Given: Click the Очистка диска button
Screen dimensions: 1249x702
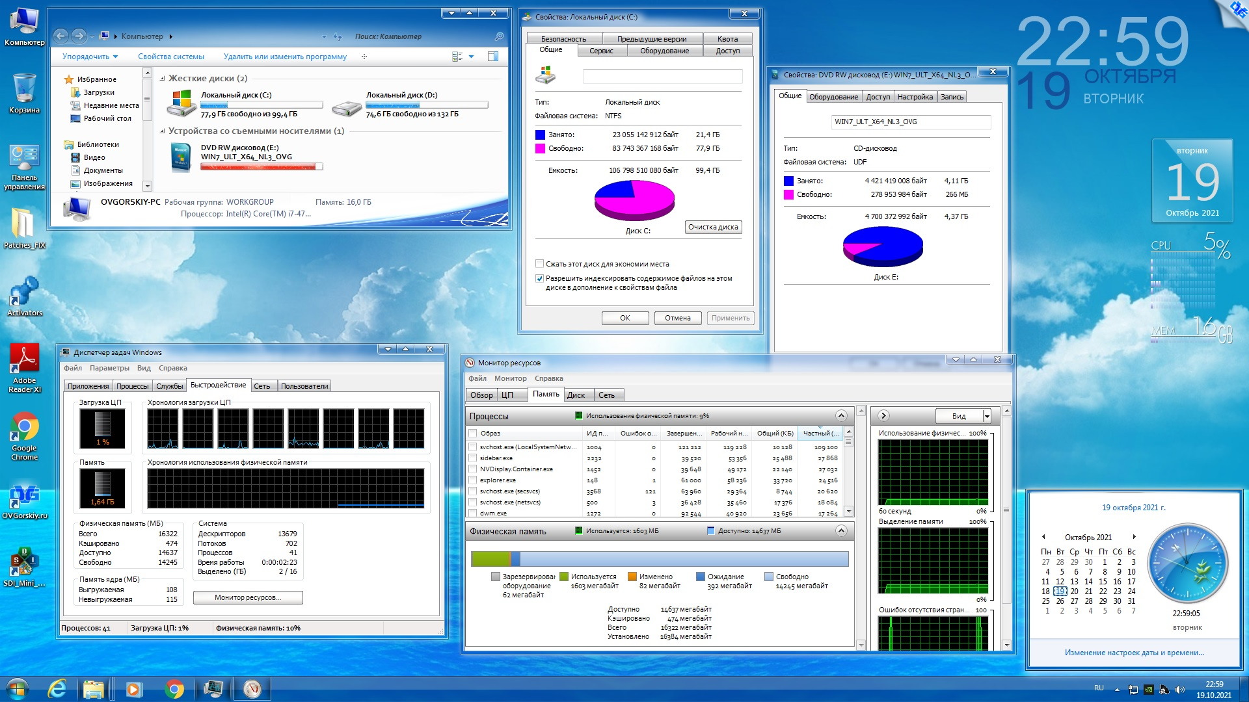Looking at the screenshot, I should pos(713,227).
